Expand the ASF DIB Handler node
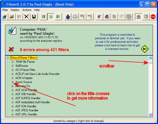158x124 pixels. coord(12,94)
